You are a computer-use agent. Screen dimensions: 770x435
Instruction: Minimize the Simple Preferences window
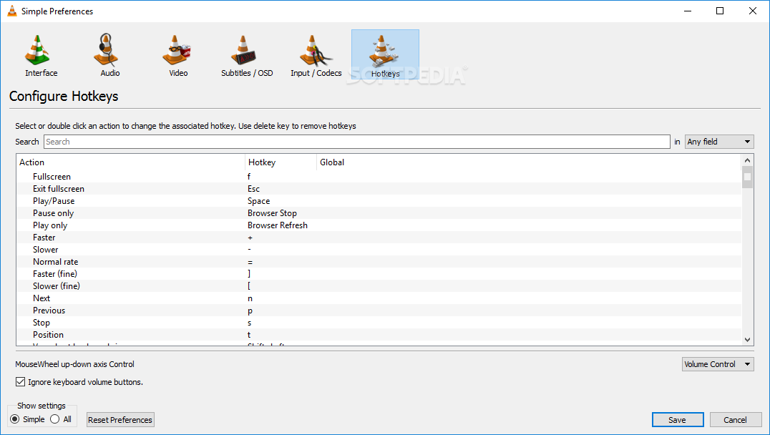tap(688, 11)
